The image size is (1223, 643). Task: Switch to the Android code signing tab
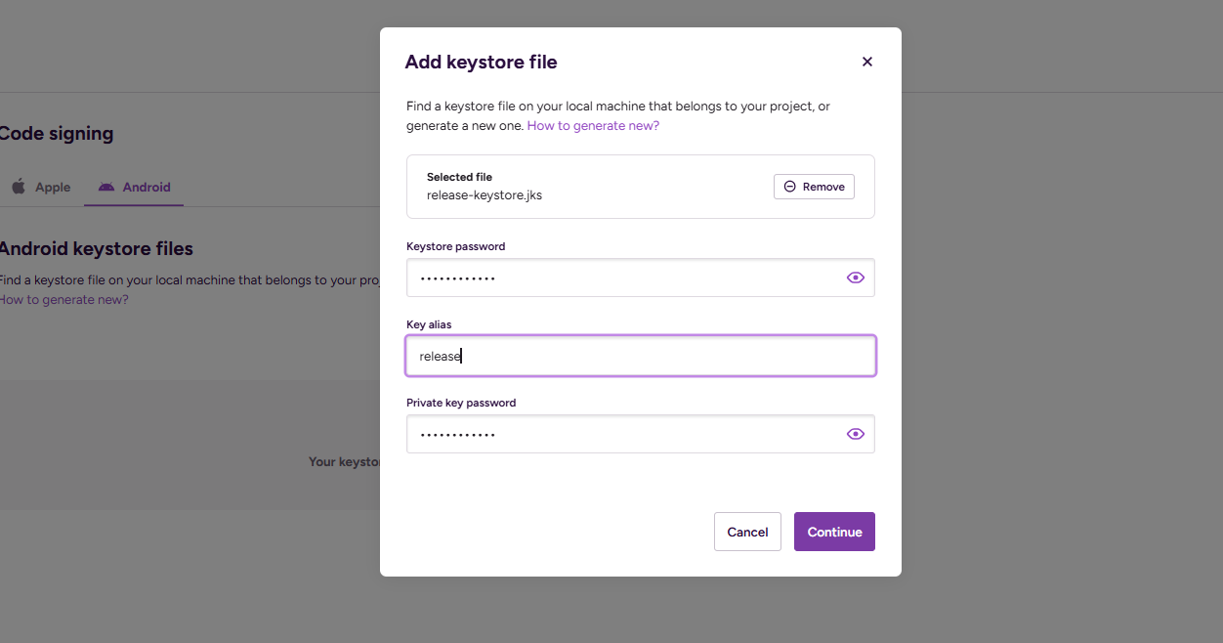tap(134, 187)
